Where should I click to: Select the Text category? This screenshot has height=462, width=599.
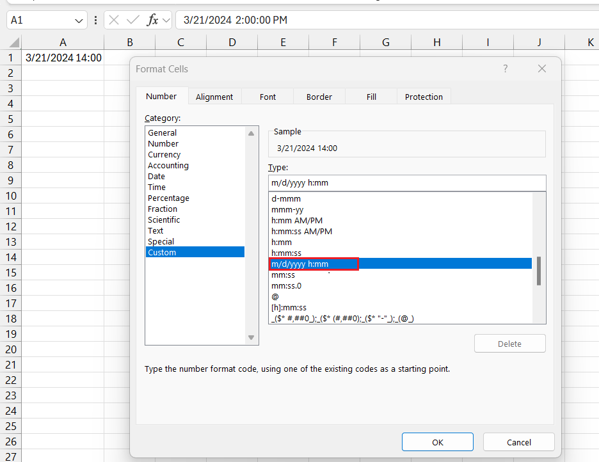click(195, 230)
